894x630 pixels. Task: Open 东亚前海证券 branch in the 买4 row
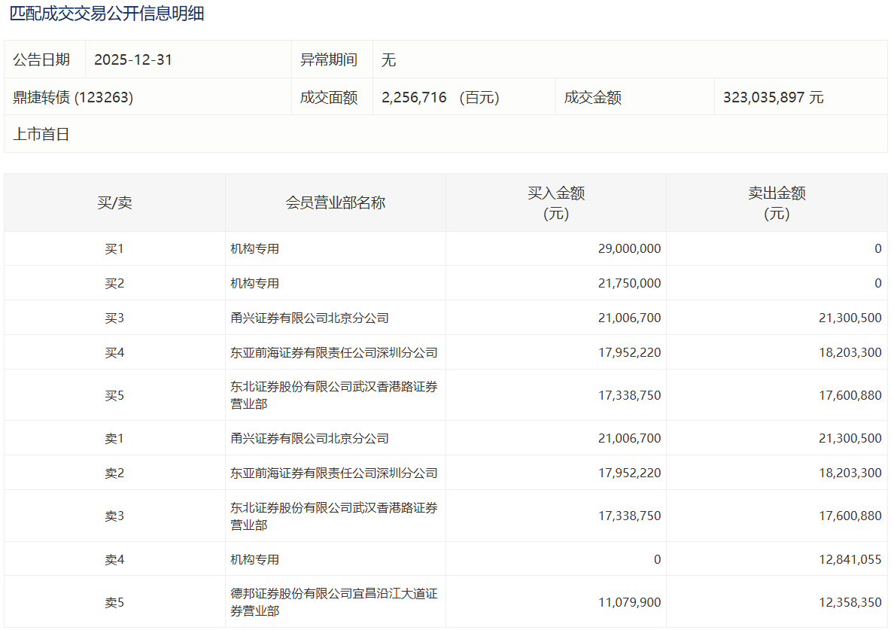click(x=333, y=352)
